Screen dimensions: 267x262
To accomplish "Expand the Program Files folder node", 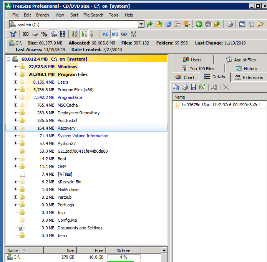I will pyautogui.click(x=15, y=74).
